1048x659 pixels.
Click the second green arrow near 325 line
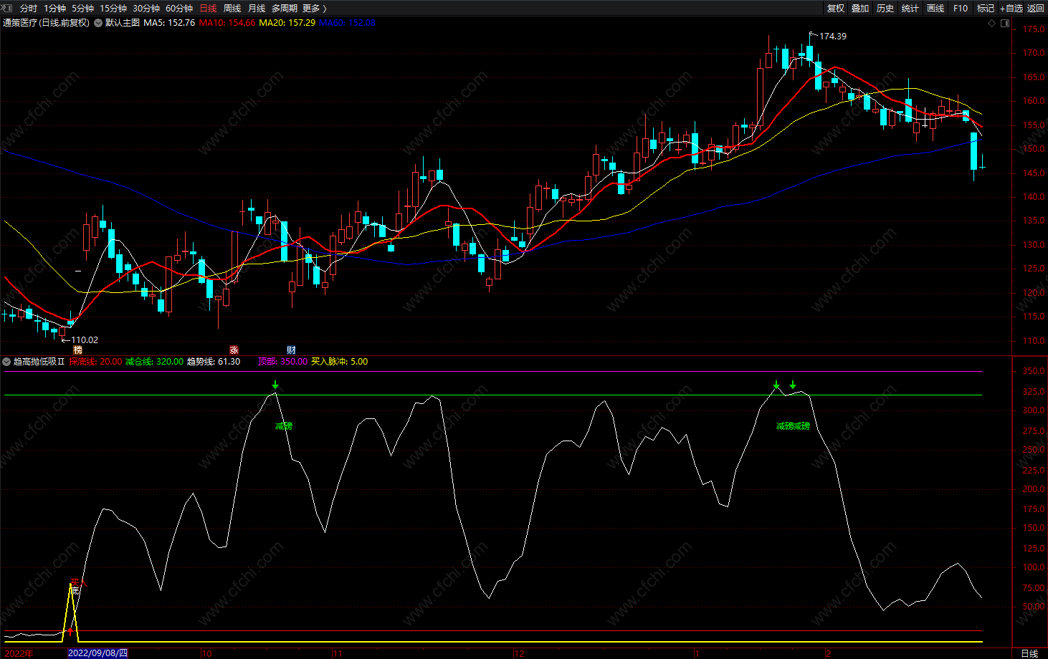point(776,385)
